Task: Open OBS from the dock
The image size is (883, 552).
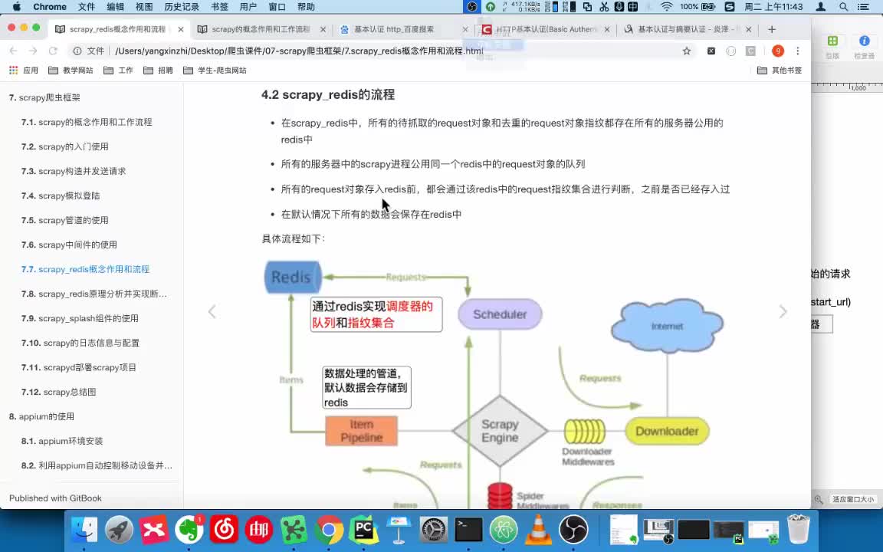Action: point(573,530)
